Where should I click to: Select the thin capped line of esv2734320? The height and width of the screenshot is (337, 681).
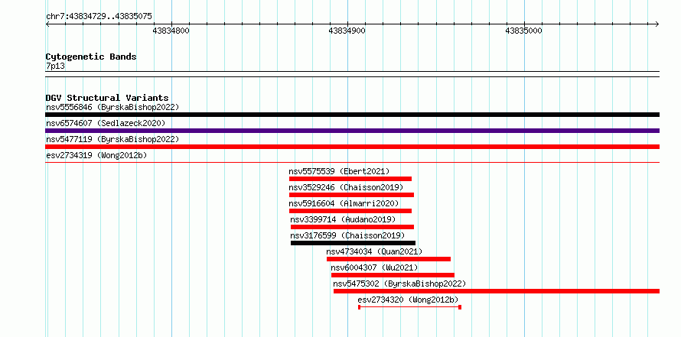[x=409, y=307]
